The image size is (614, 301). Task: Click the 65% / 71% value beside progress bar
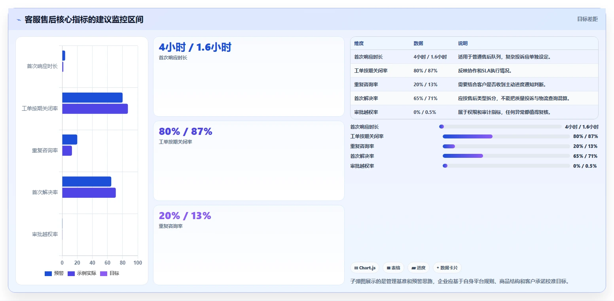585,156
